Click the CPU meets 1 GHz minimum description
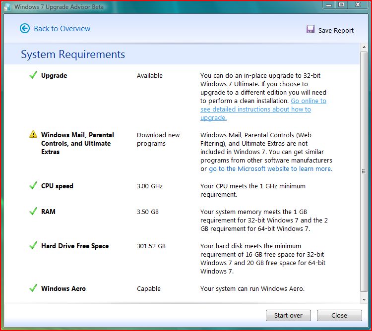This screenshot has height=331, width=372. [x=253, y=190]
